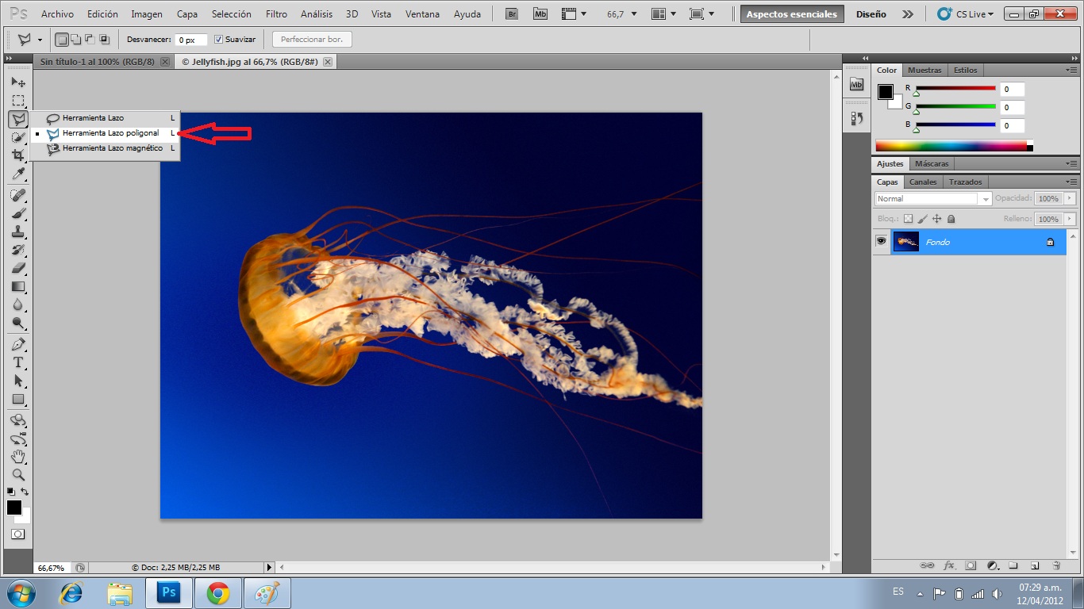This screenshot has height=609, width=1084.
Task: Select the Type tool
Action: point(17,362)
